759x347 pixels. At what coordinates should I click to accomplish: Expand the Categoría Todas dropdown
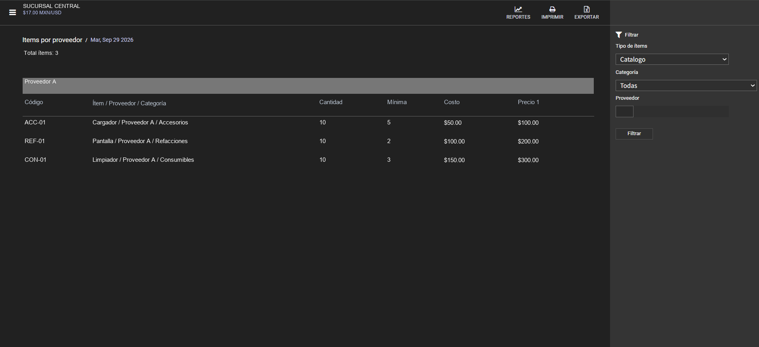click(x=686, y=85)
